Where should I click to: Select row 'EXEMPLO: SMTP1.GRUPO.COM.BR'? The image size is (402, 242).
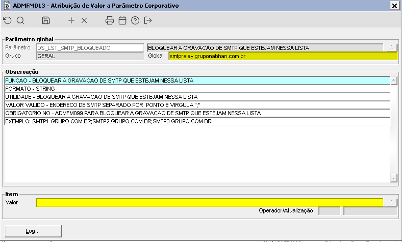pyautogui.click(x=197, y=121)
